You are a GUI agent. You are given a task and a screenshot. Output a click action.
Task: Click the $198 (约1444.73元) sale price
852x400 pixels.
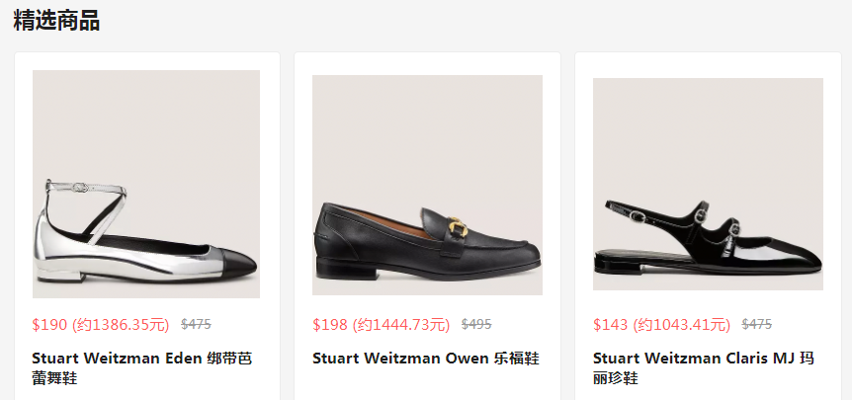click(x=382, y=325)
